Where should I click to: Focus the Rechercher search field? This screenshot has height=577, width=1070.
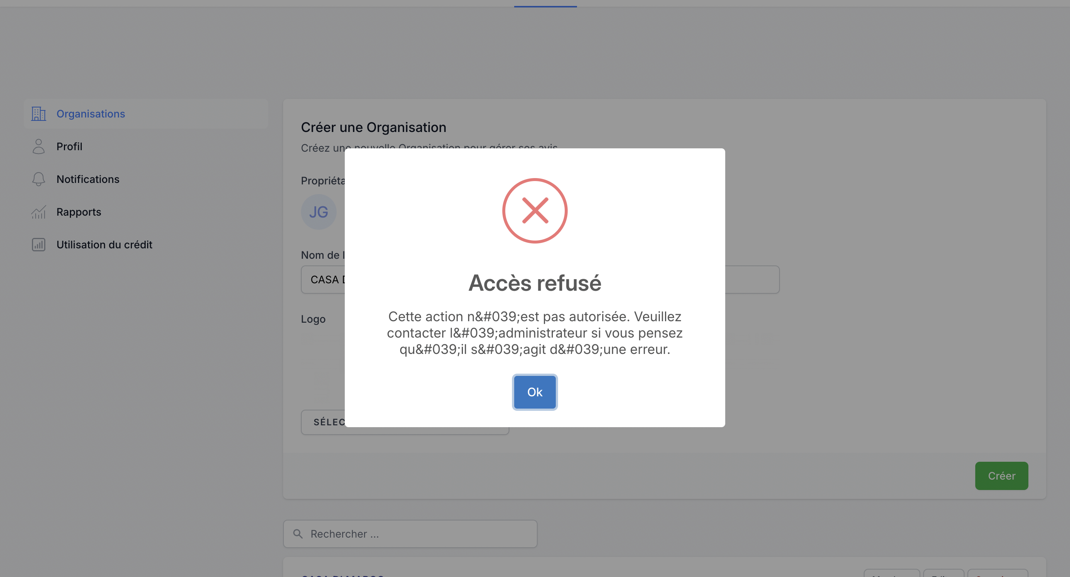[x=419, y=534]
